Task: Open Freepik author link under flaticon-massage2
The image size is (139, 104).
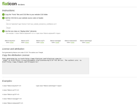Action: (x=57, y=43)
